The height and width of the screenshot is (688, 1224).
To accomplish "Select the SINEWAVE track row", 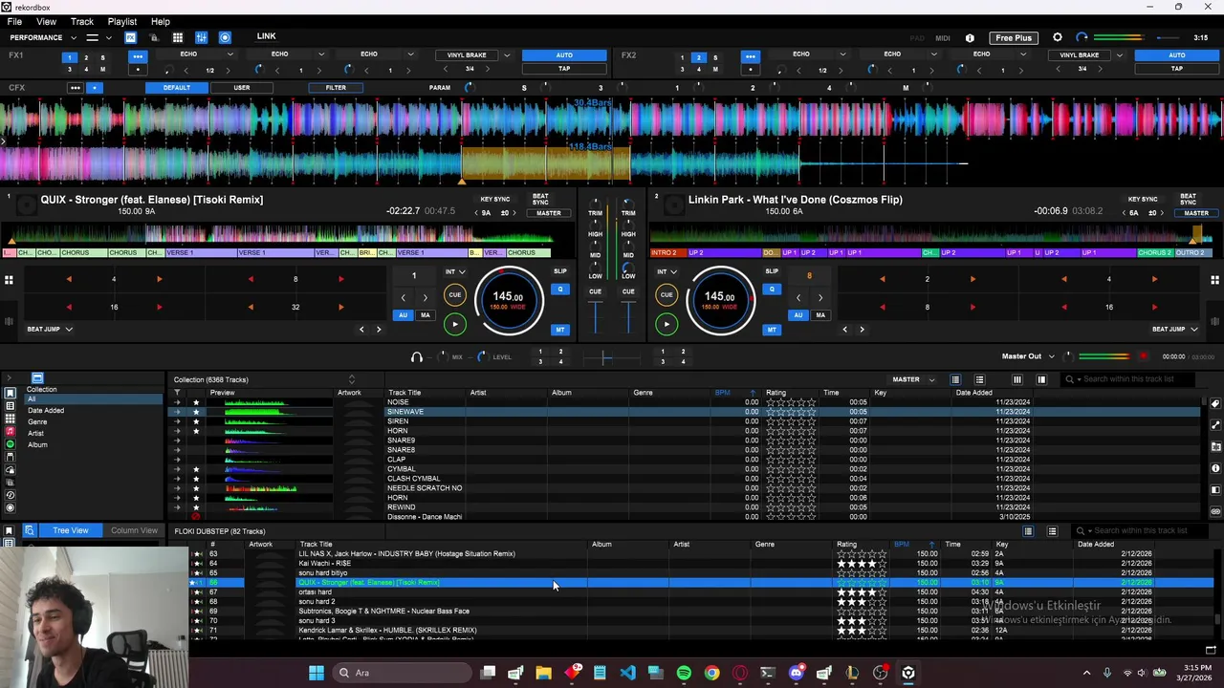I will pyautogui.click(x=685, y=412).
